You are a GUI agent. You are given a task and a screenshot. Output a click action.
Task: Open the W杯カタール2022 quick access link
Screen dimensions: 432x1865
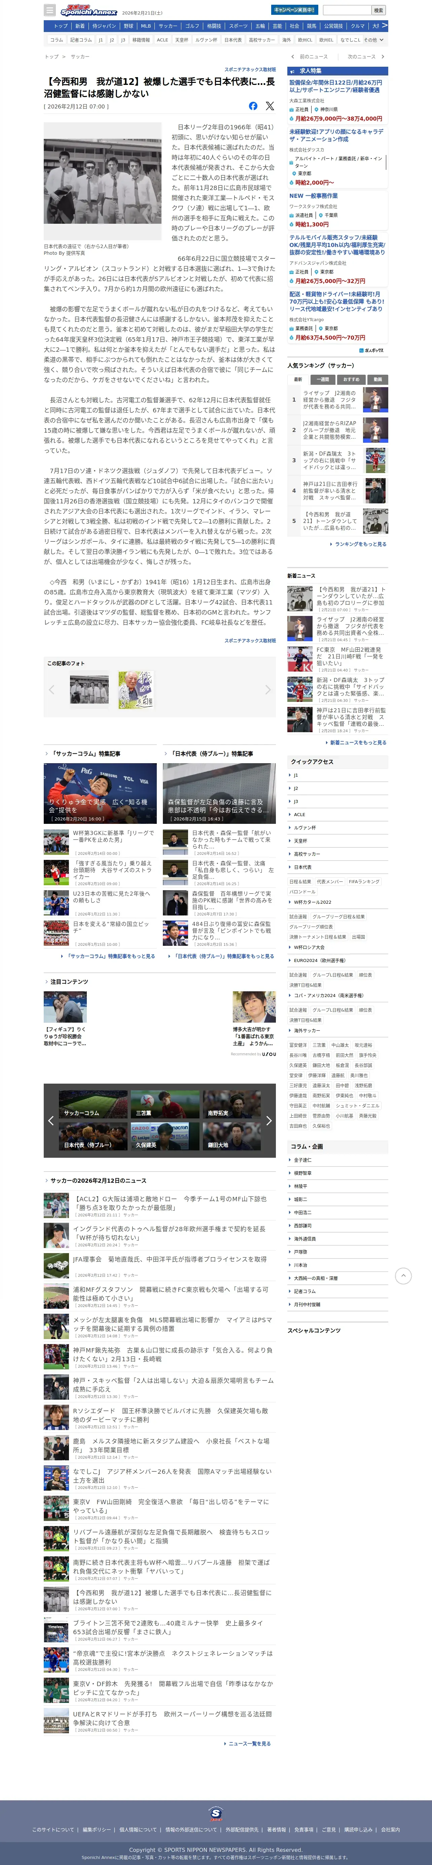point(337,902)
